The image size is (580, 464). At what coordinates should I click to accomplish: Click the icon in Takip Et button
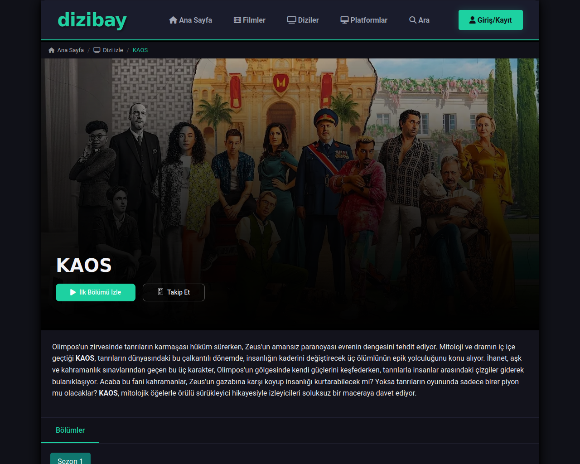point(160,292)
